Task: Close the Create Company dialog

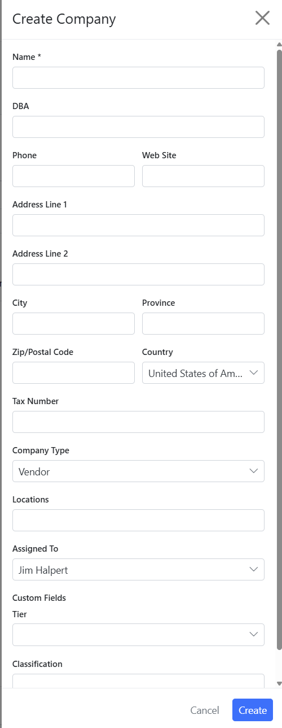Action: tap(262, 18)
